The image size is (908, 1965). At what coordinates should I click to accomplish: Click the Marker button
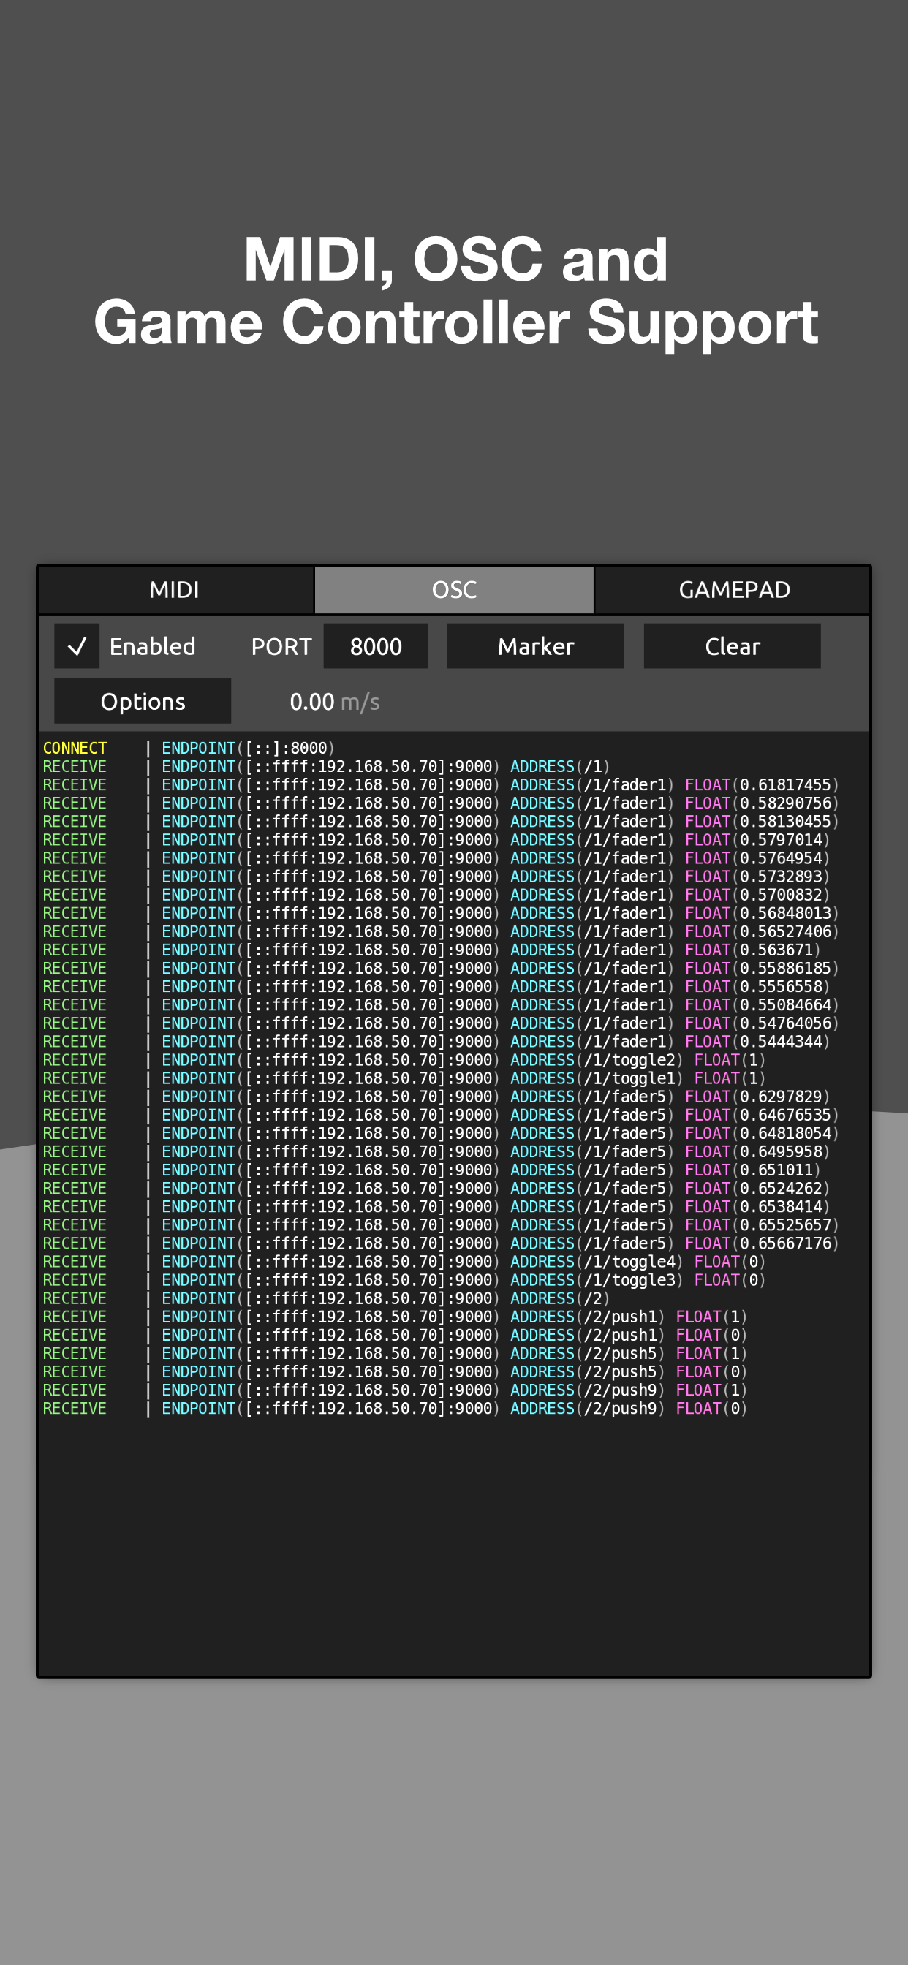(536, 646)
